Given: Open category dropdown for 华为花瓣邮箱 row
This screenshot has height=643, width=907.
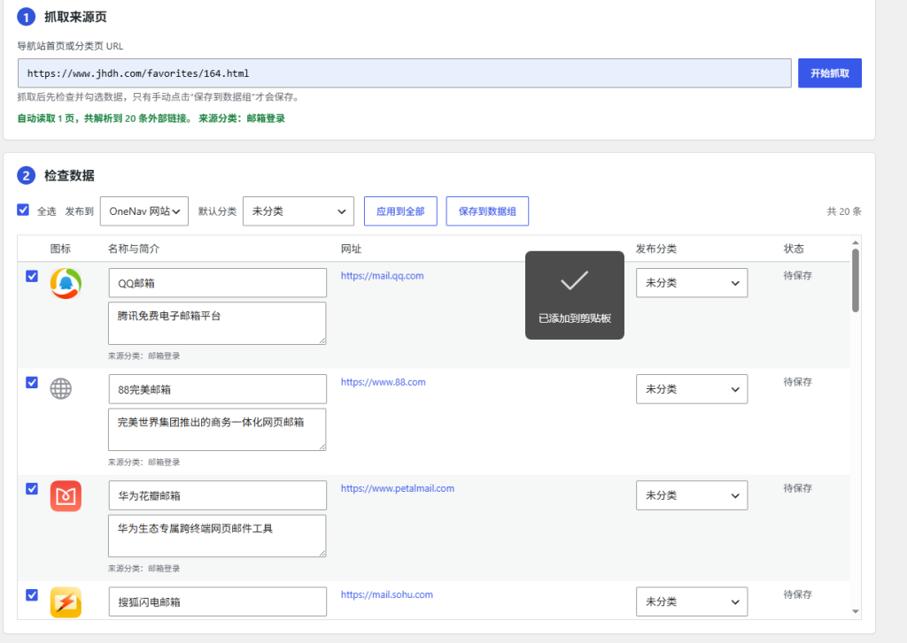Looking at the screenshot, I should click(x=692, y=495).
